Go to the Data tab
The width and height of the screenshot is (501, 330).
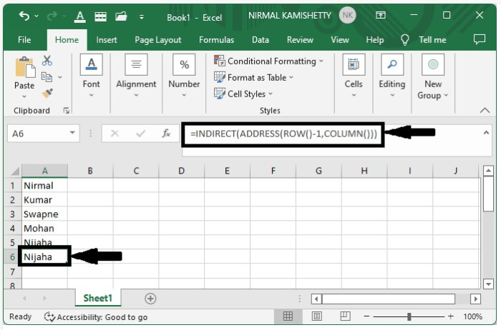pyautogui.click(x=261, y=40)
